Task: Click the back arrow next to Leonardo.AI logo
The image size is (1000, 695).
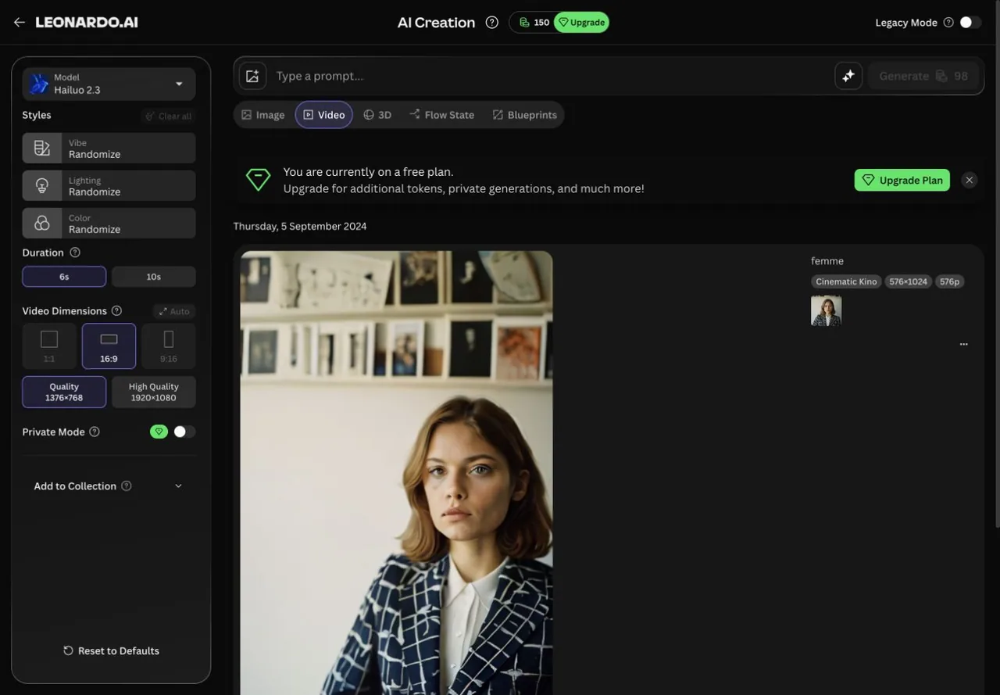Action: [20, 23]
